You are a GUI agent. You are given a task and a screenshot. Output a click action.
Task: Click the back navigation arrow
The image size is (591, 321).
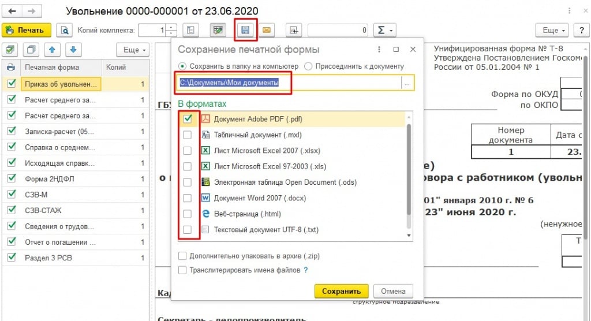tap(12, 11)
